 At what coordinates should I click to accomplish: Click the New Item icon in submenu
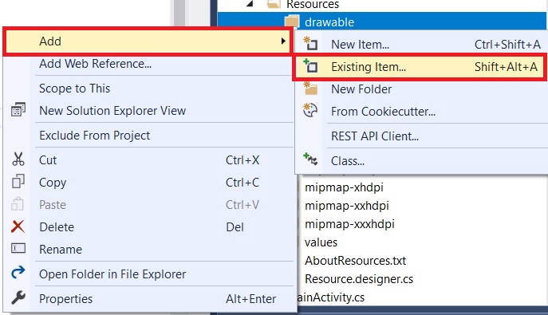coord(310,44)
